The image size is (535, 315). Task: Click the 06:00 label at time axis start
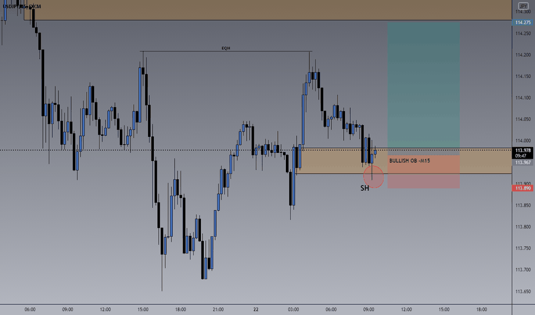tap(30, 309)
